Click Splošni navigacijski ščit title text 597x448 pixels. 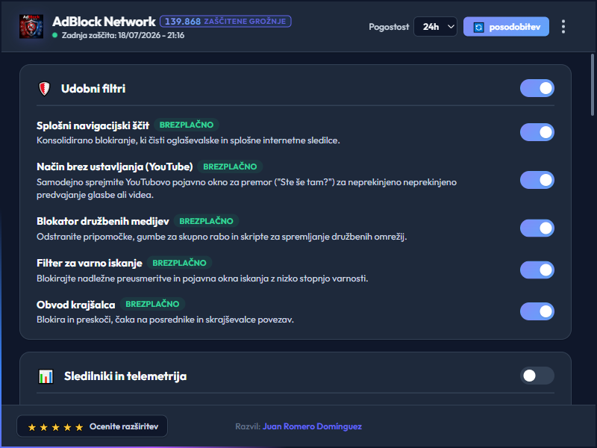tap(93, 125)
